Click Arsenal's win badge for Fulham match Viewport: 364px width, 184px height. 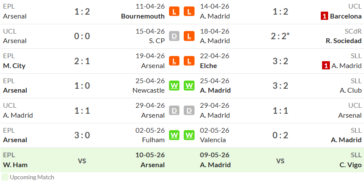[174, 135]
